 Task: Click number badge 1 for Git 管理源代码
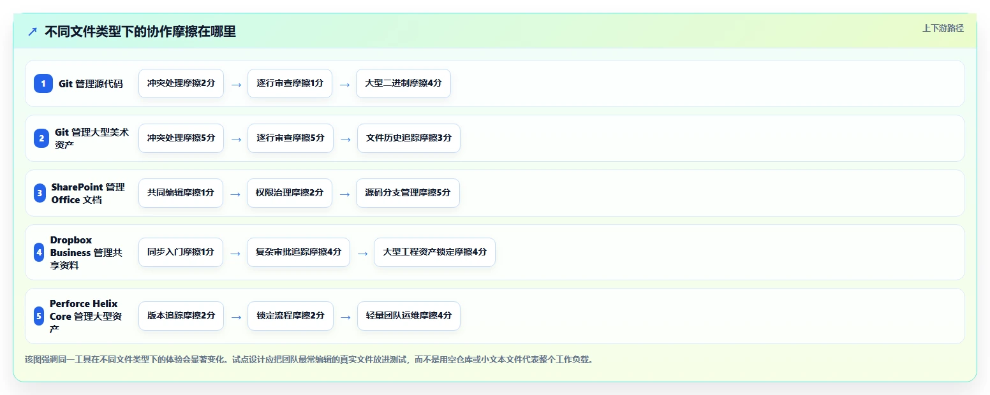point(43,83)
